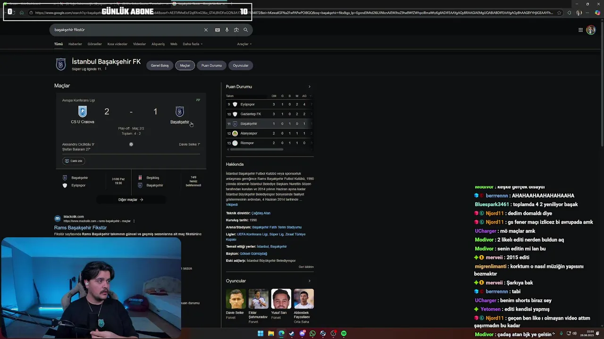Open the Edge extensions icon
The image size is (604, 339).
(x=569, y=13)
